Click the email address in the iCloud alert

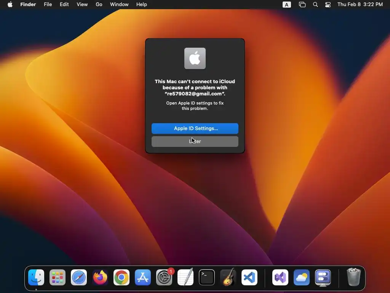pyautogui.click(x=194, y=94)
